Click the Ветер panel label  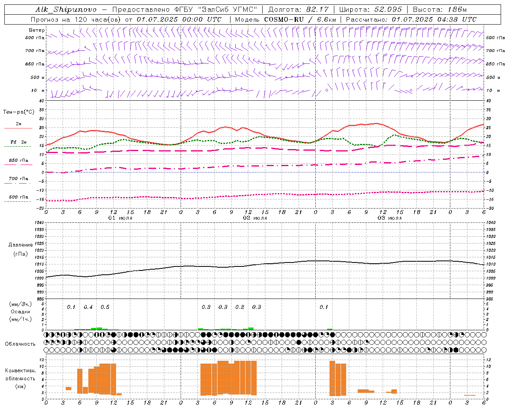click(x=37, y=30)
